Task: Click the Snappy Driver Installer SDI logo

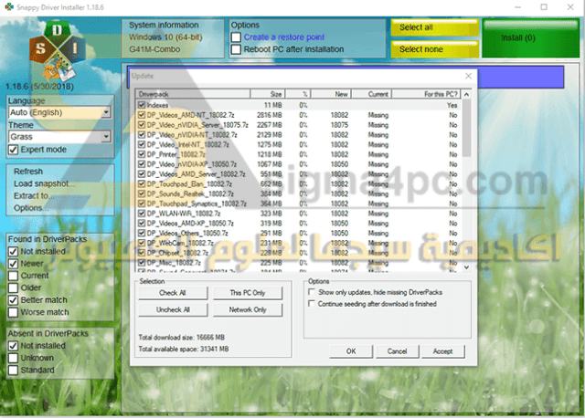Action: pyautogui.click(x=57, y=51)
